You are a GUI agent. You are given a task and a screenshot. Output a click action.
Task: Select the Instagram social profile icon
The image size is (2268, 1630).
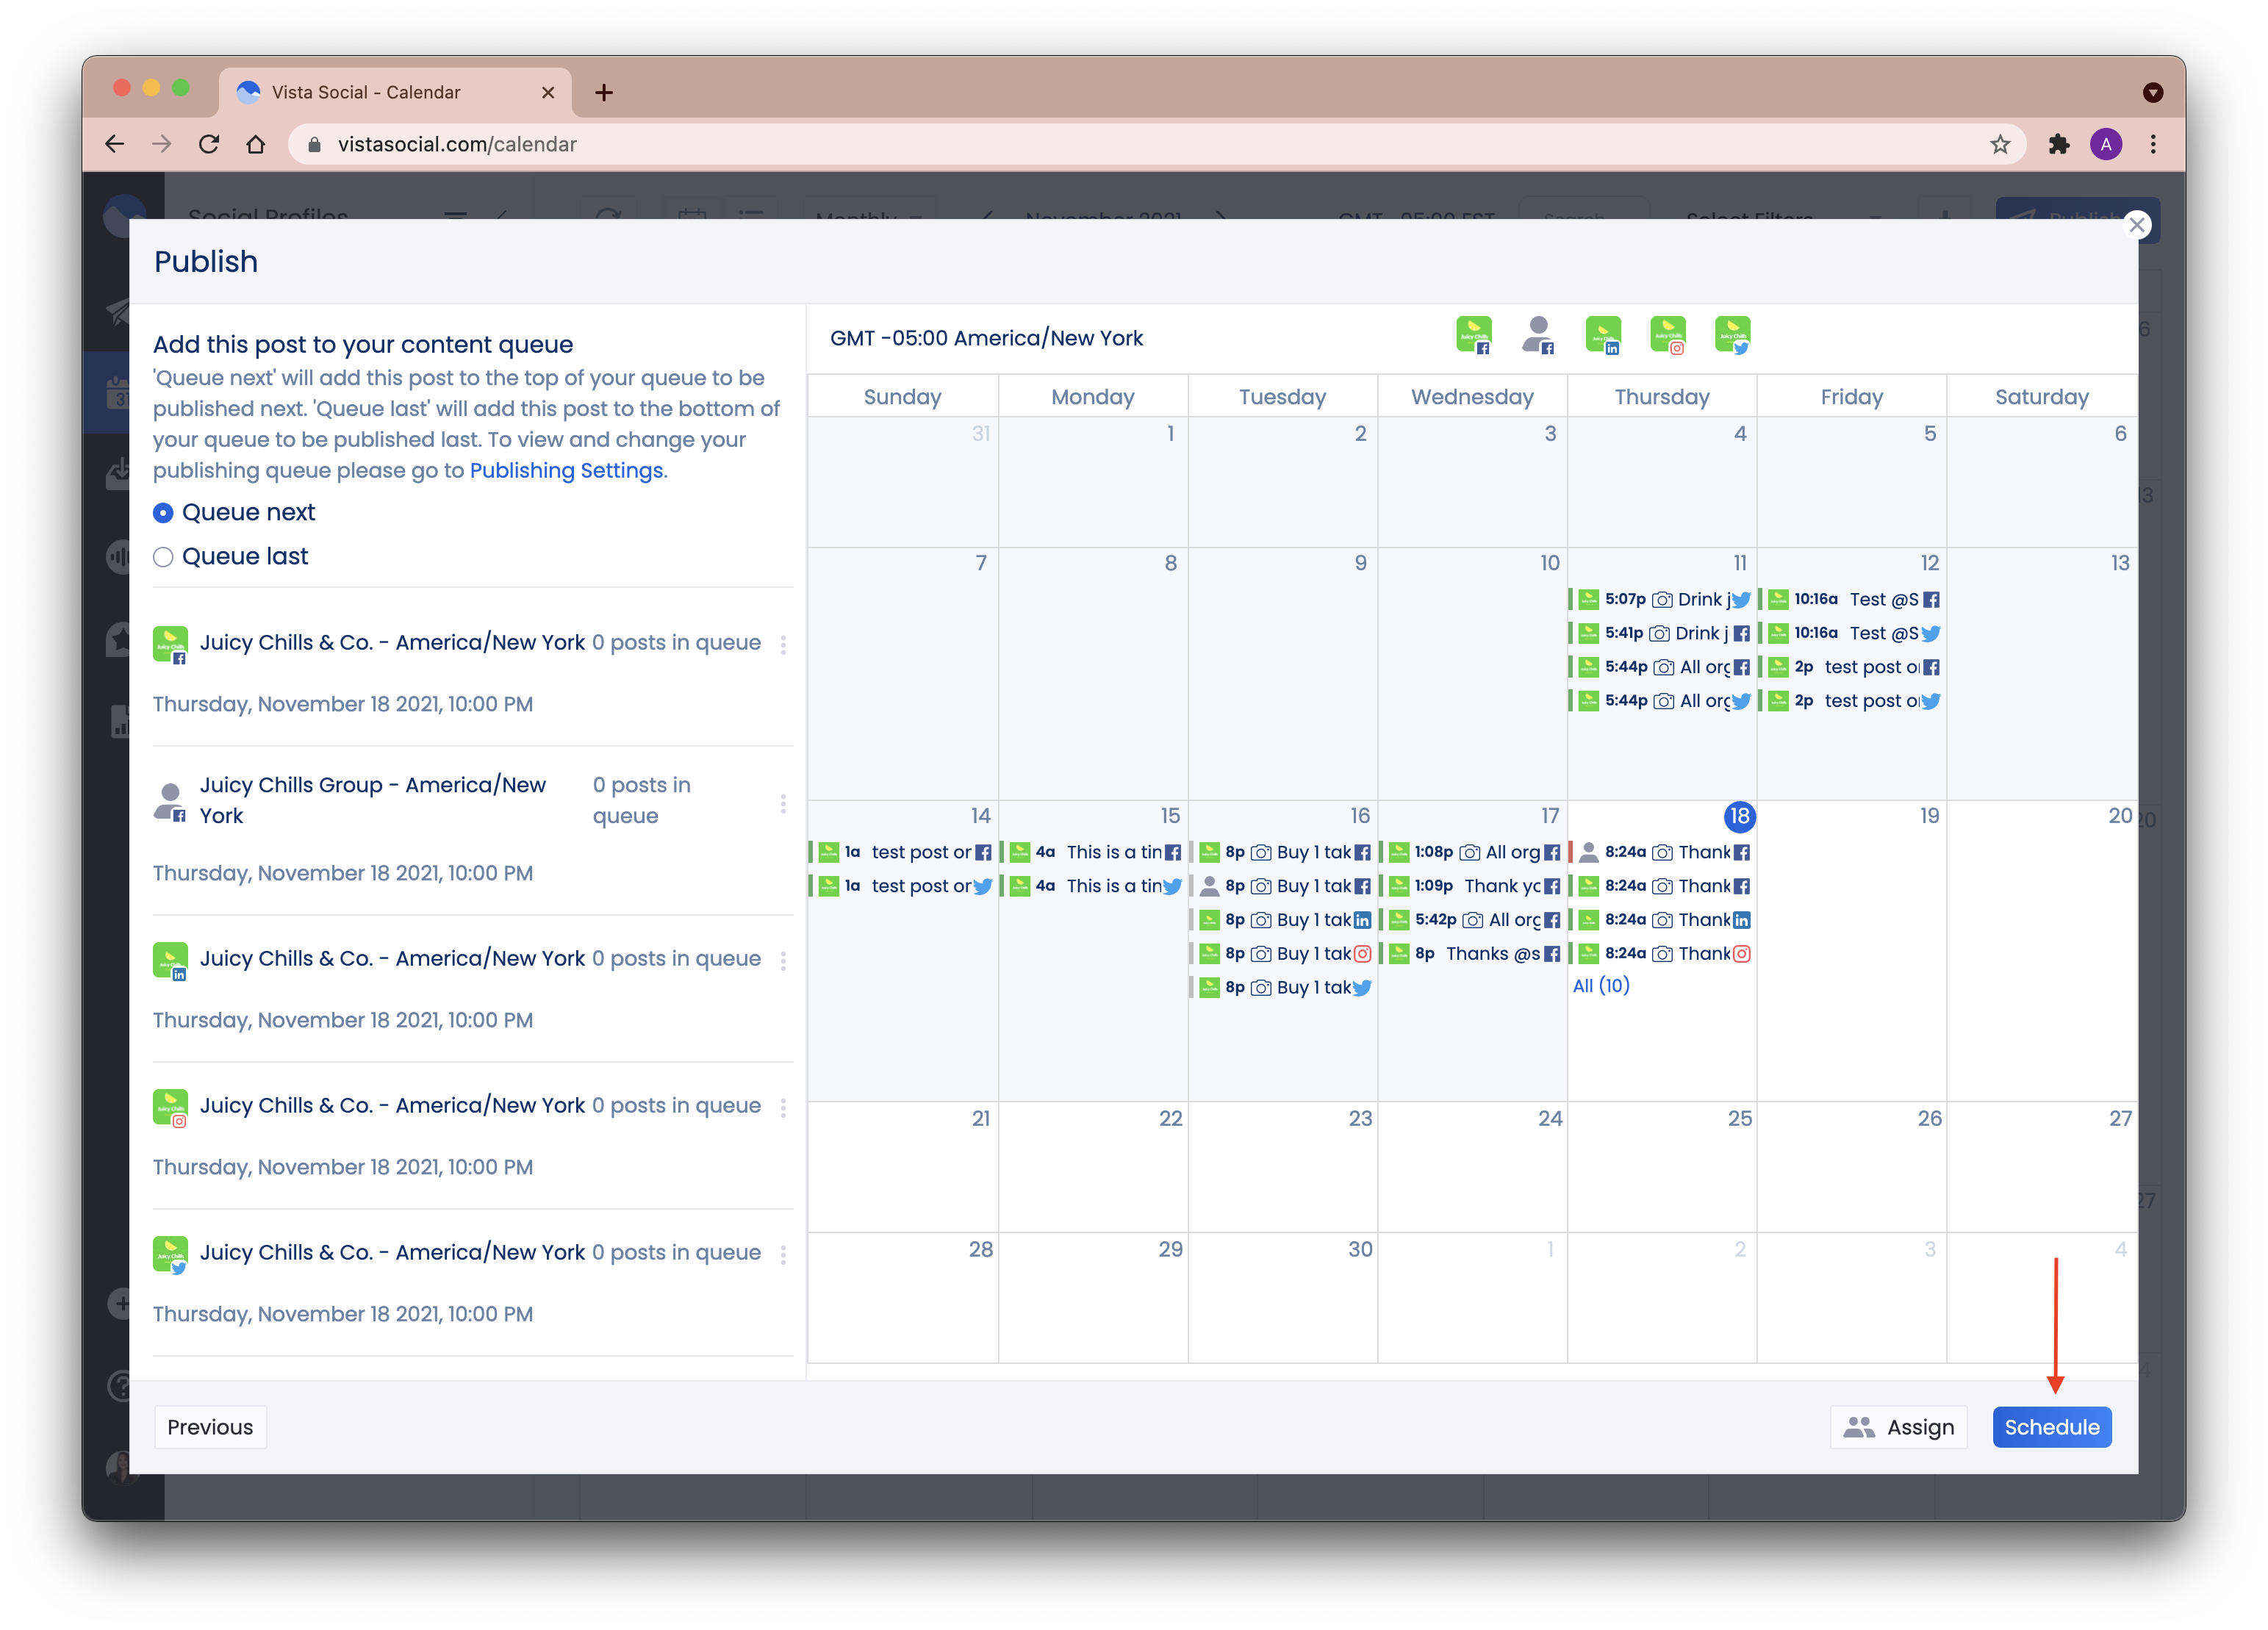[1669, 338]
